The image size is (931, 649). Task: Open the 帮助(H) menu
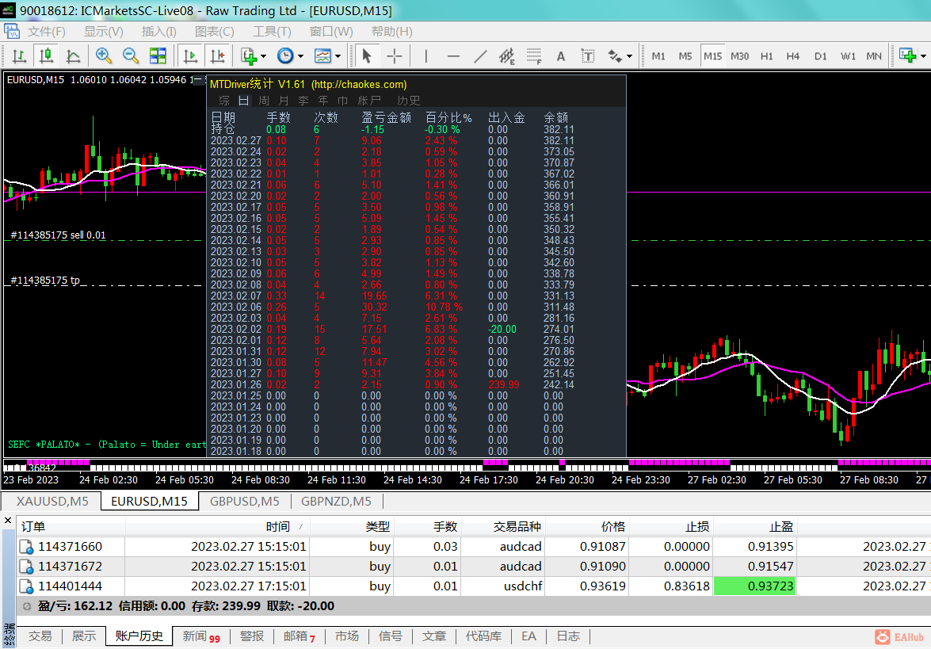[392, 32]
